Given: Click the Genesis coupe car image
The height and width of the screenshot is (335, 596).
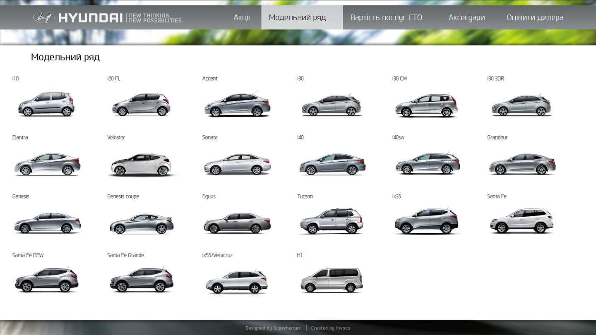Looking at the screenshot, I should [x=142, y=223].
